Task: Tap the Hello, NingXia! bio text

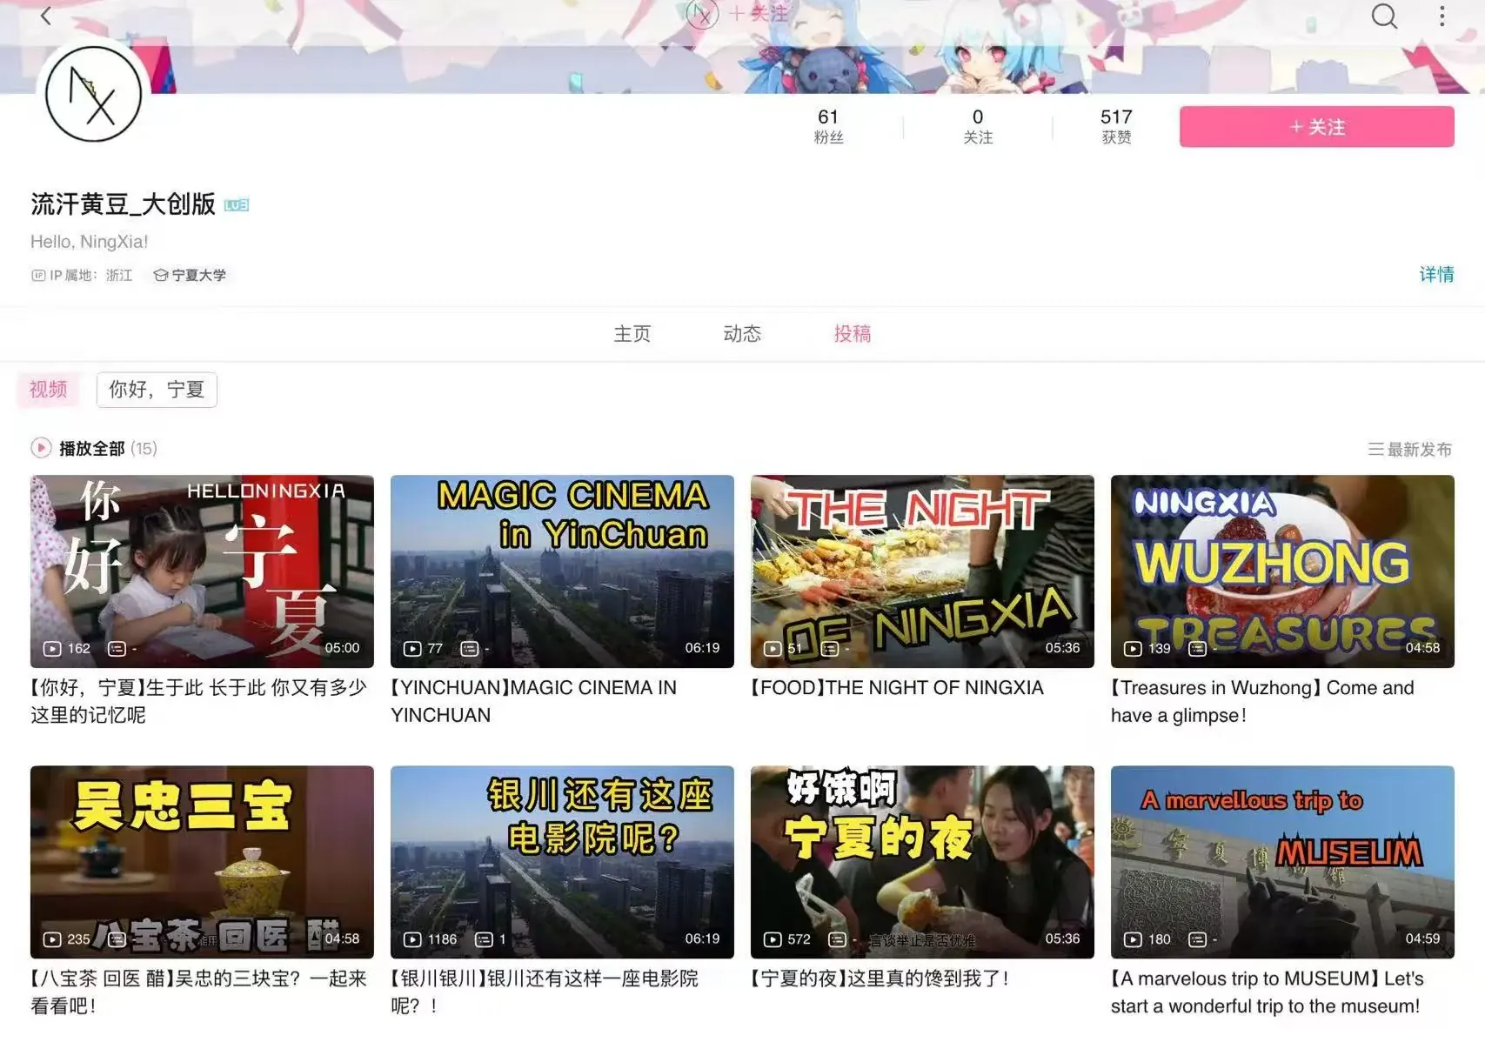Action: [x=90, y=242]
